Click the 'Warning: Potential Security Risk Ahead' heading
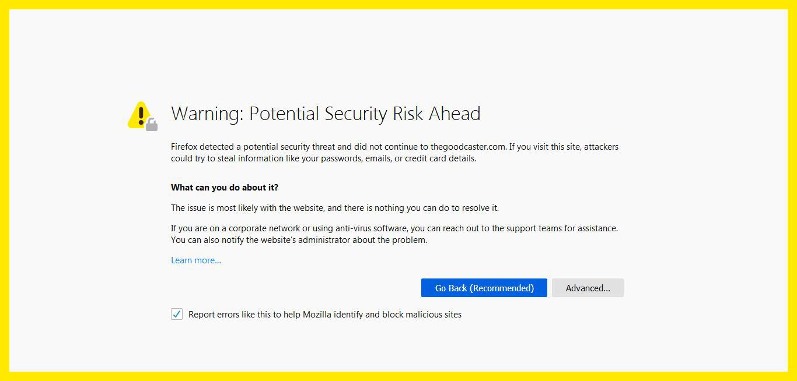Viewport: 797px width, 381px height. pos(326,113)
